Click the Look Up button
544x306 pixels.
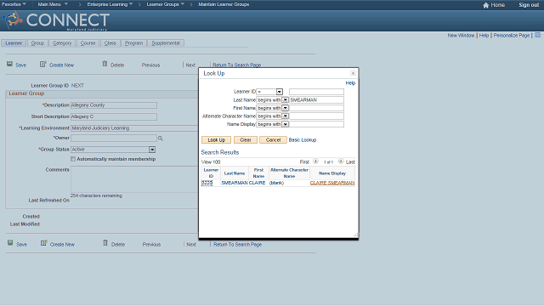tap(217, 139)
